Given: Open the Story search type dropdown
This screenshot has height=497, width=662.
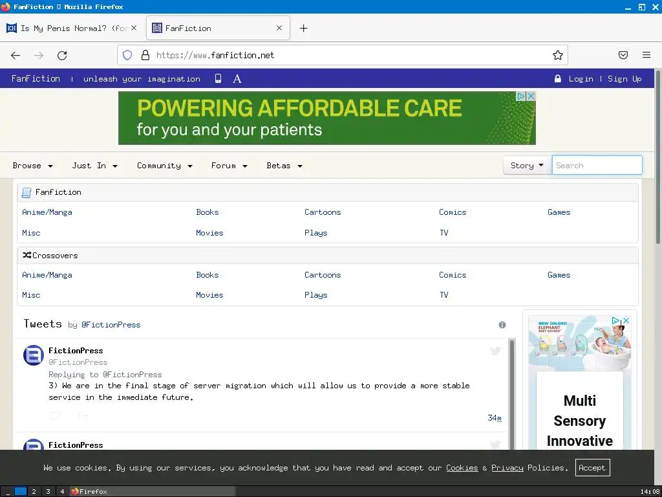Looking at the screenshot, I should coord(528,165).
